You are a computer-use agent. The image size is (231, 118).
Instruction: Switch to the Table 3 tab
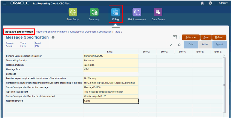tap(118, 32)
